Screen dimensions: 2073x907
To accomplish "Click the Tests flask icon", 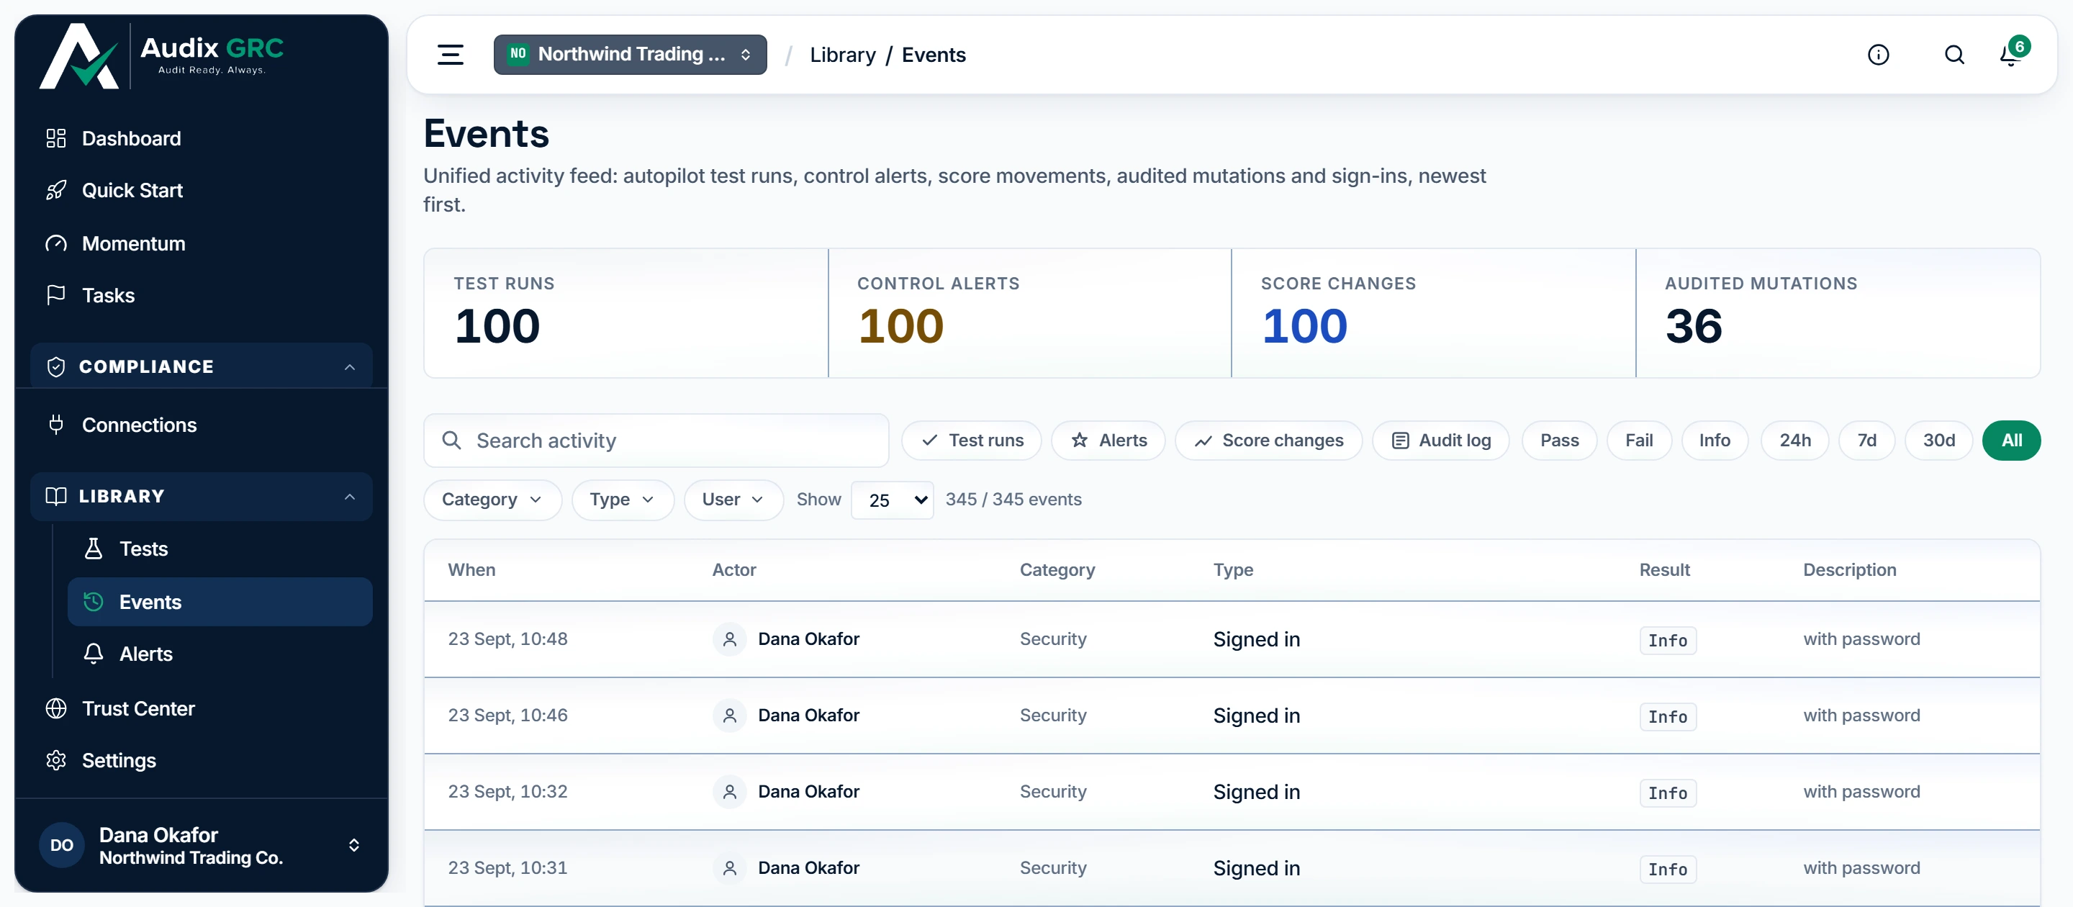I will click(x=94, y=549).
